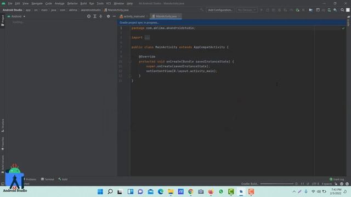Image resolution: width=351 pixels, height=197 pixels.
Task: Open the Problems tool window
Action: tap(30, 179)
